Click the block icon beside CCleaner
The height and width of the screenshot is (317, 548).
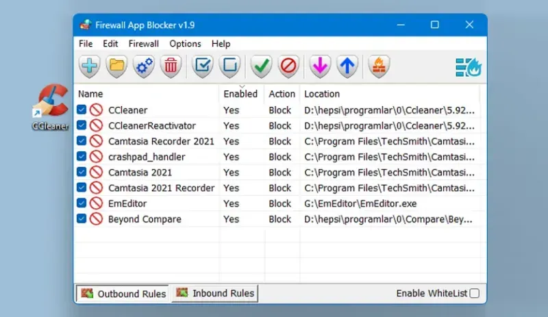pyautogui.click(x=96, y=110)
